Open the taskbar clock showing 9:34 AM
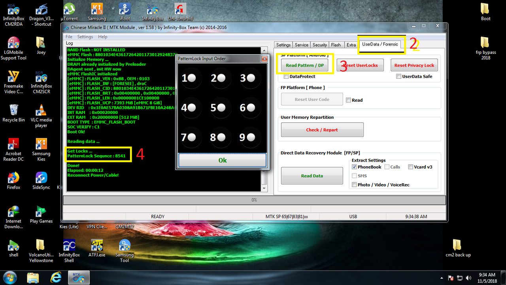Screen dimensions: 506x285 (487, 278)
